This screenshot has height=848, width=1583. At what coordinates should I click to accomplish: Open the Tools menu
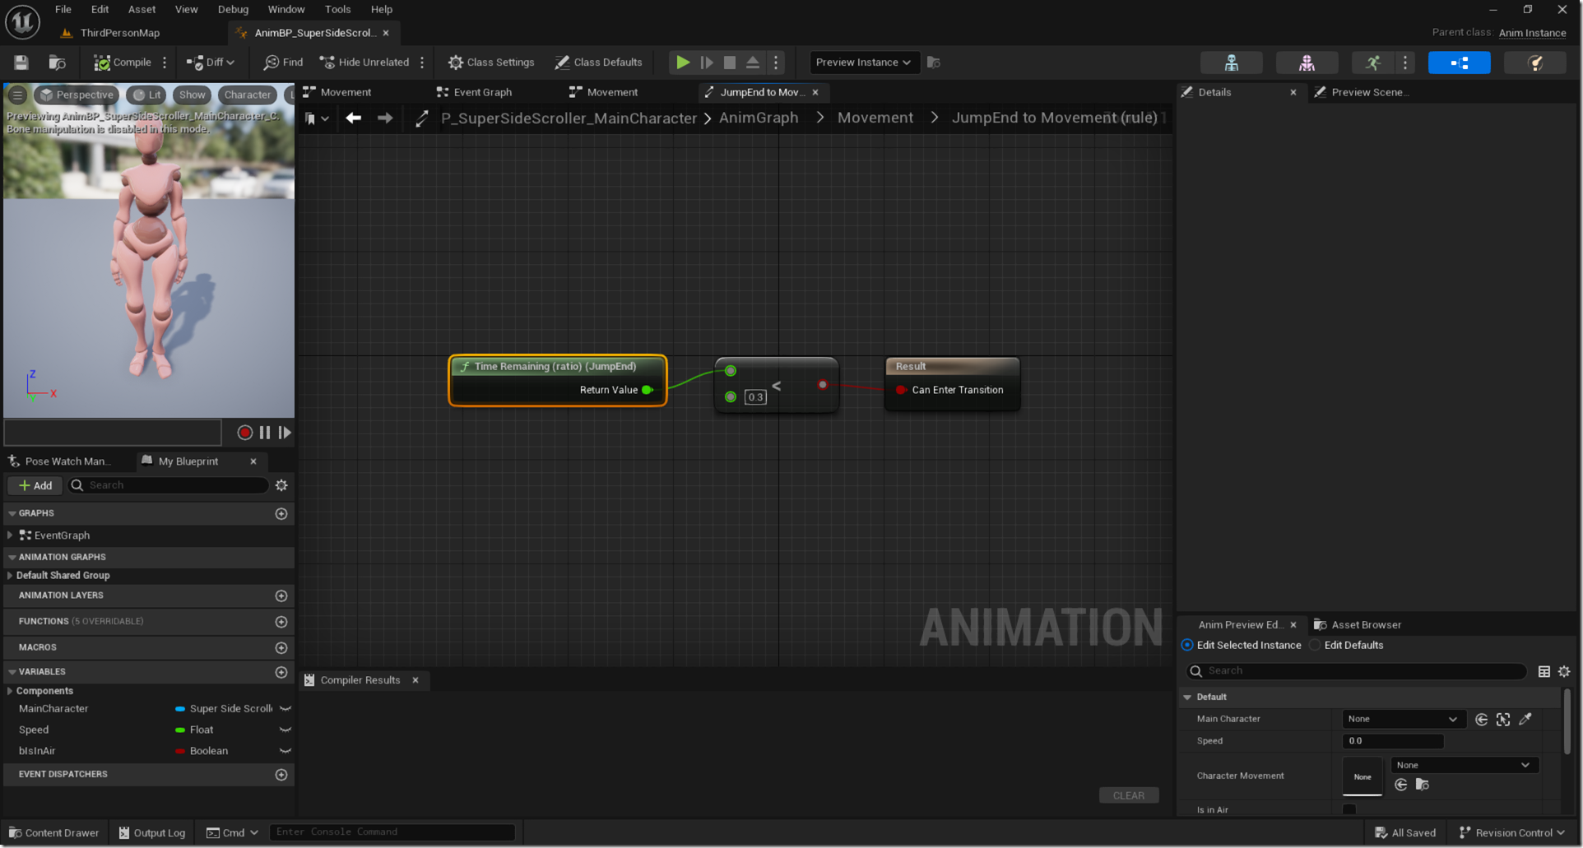point(337,9)
